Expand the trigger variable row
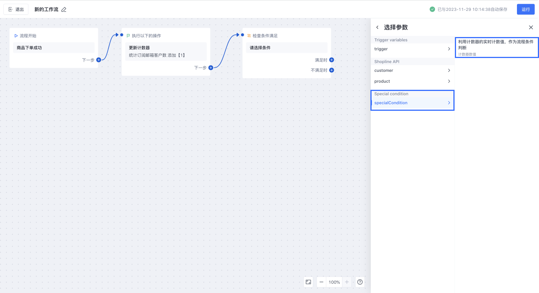 413,49
